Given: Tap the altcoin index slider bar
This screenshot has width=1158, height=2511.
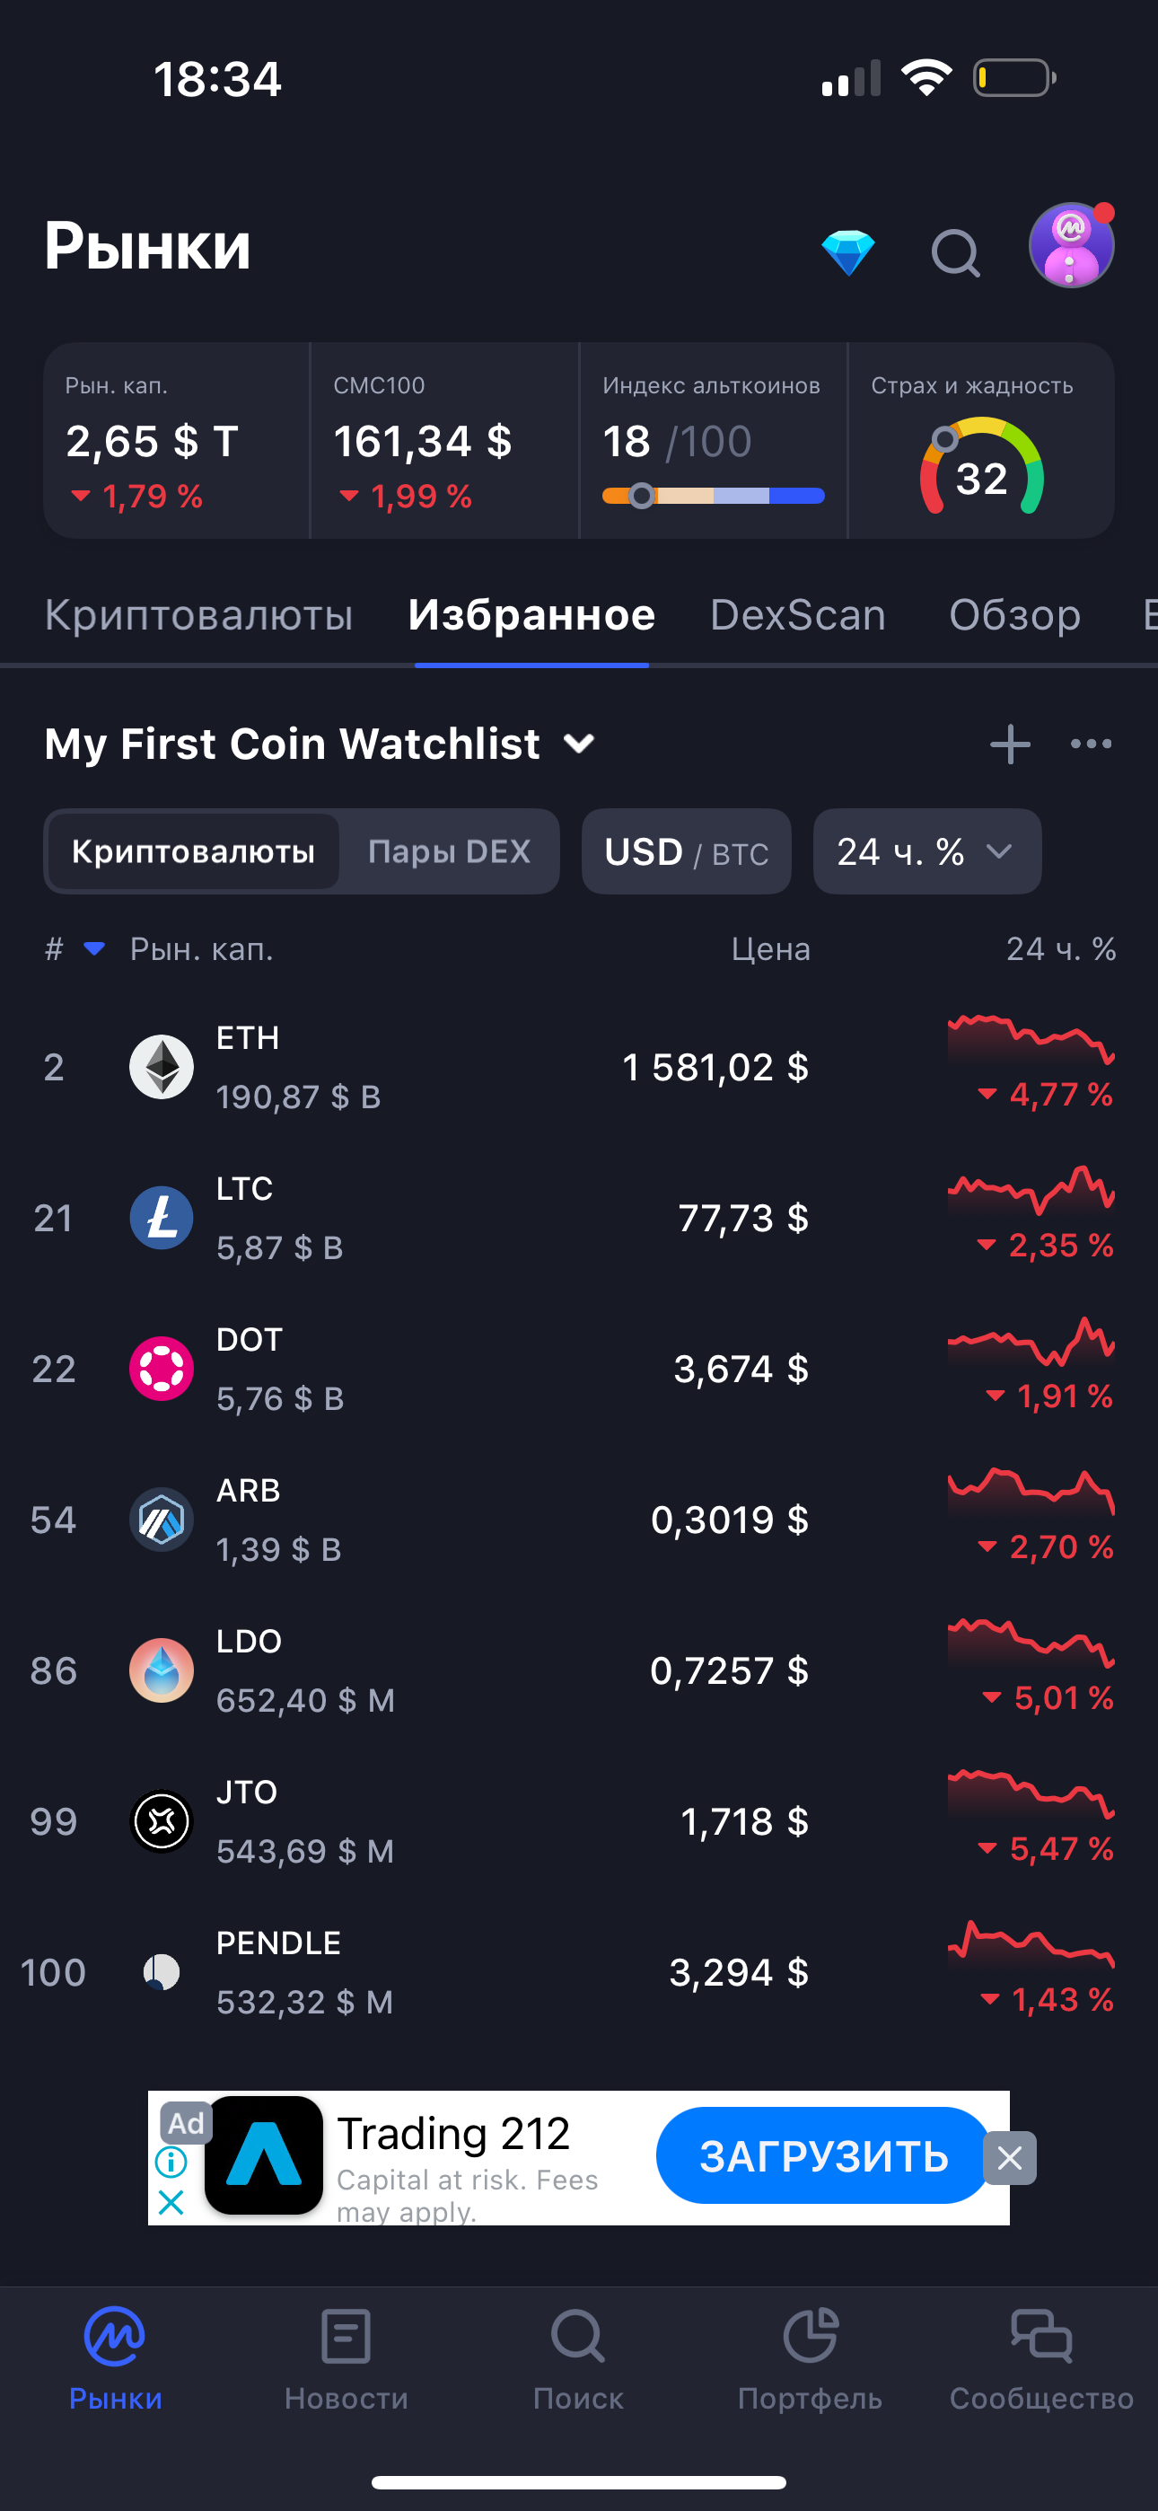Looking at the screenshot, I should tap(713, 496).
